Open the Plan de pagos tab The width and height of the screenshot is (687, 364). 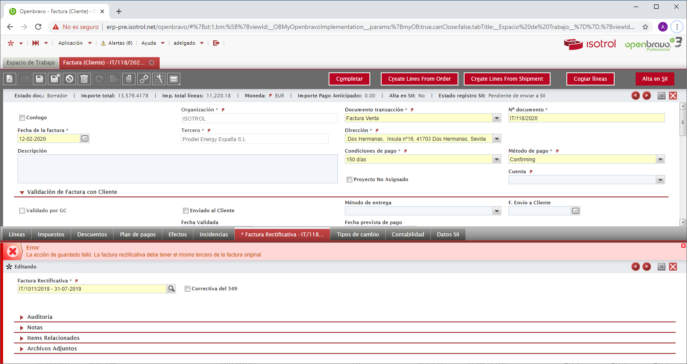tap(138, 235)
